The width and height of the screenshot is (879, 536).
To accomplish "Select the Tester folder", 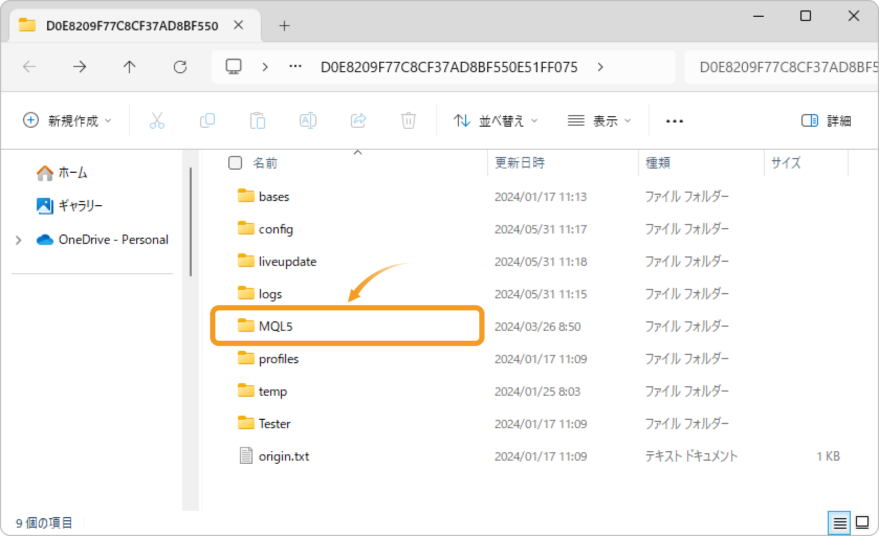I will click(274, 424).
